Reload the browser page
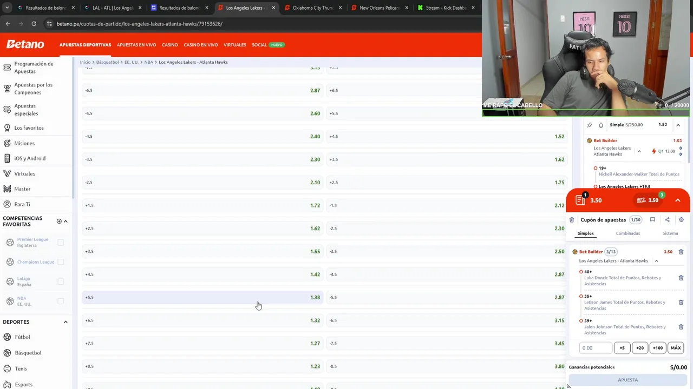 34,24
